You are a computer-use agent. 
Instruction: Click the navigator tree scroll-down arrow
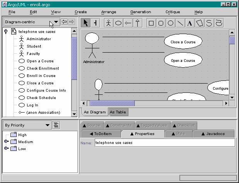tap(74, 114)
